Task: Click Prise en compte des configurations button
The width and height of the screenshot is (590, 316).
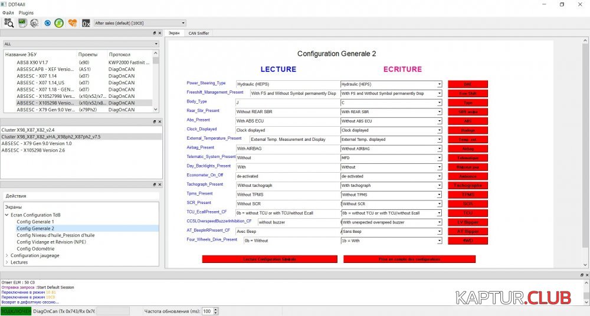Action: (409, 259)
